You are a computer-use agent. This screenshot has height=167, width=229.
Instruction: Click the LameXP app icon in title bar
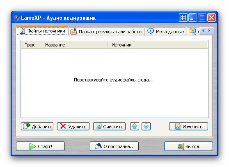pyautogui.click(x=16, y=17)
